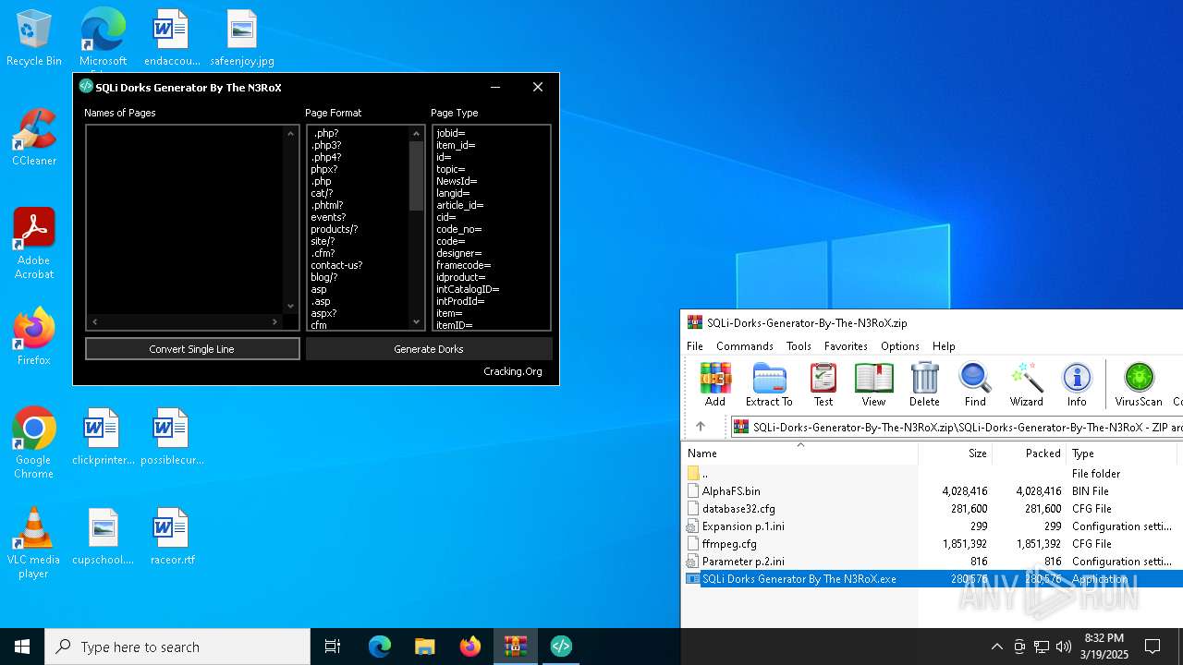
Task: Select the parent folder '..' row
Action: coord(932,474)
